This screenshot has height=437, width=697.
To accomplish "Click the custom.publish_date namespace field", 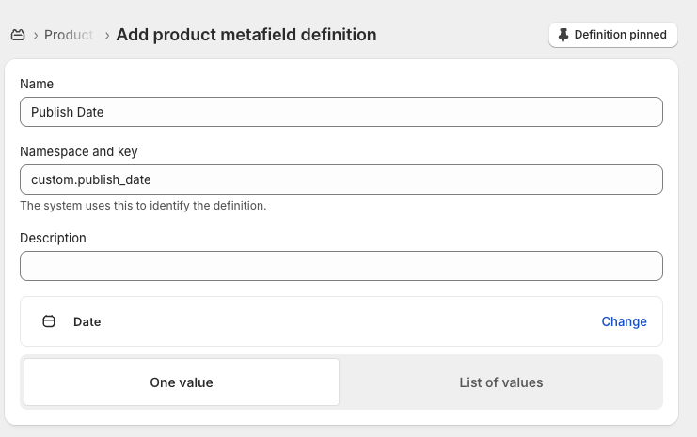I will pos(341,179).
